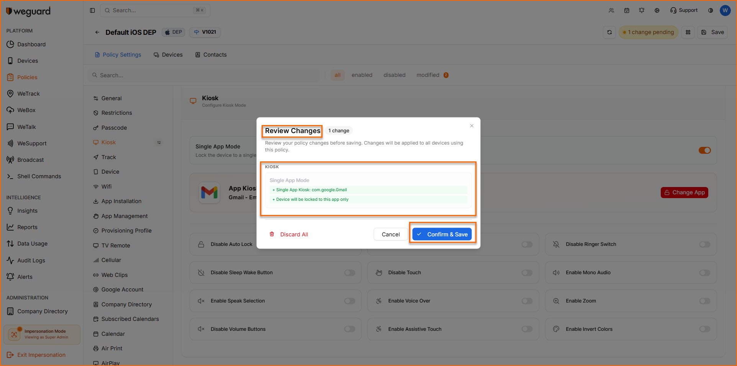Toggle the dark mode contrast icon
The image size is (737, 366).
(x=711, y=10)
